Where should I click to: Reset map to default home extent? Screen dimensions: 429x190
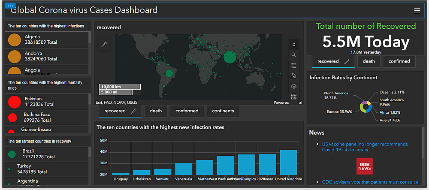[x=293, y=76]
